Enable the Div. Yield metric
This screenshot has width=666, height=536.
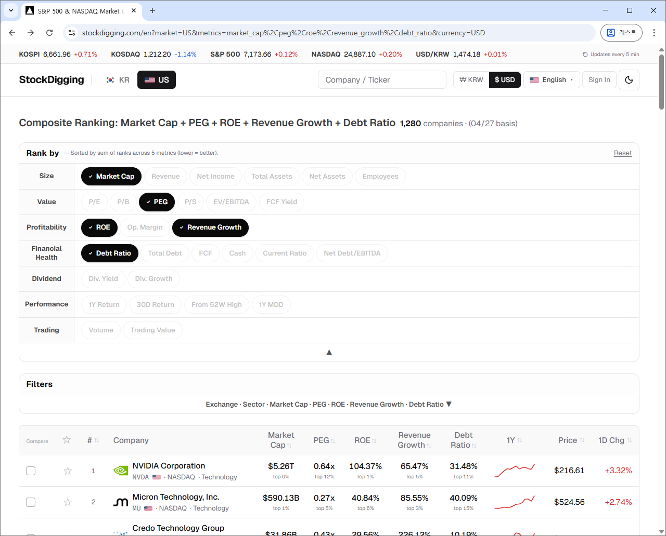click(103, 279)
